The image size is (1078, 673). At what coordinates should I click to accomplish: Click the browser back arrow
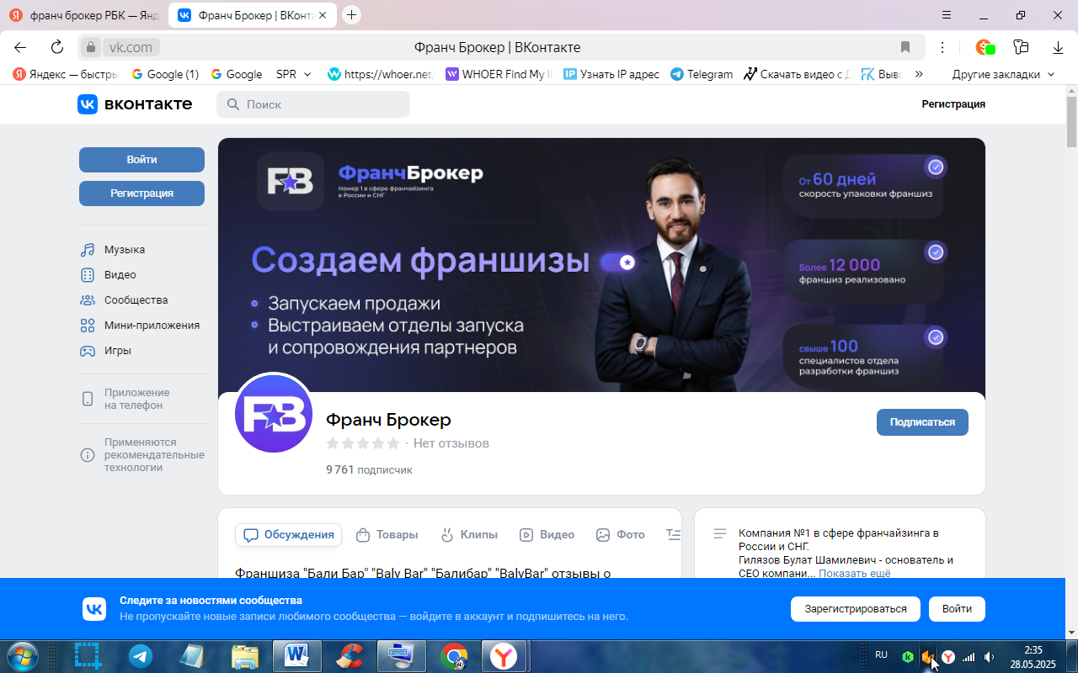(20, 47)
